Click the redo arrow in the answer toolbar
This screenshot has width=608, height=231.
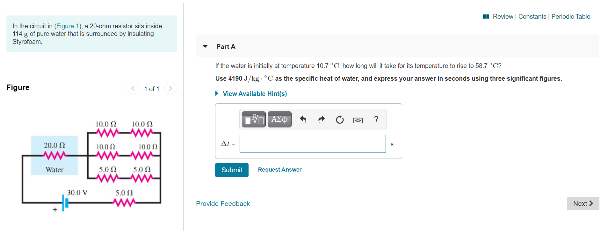point(321,119)
